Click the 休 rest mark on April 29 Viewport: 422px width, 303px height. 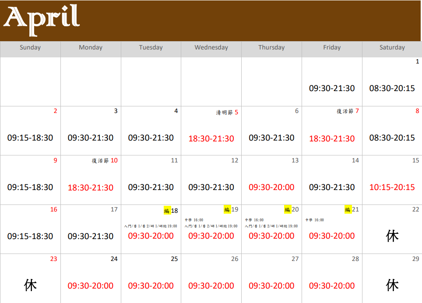[392, 285]
